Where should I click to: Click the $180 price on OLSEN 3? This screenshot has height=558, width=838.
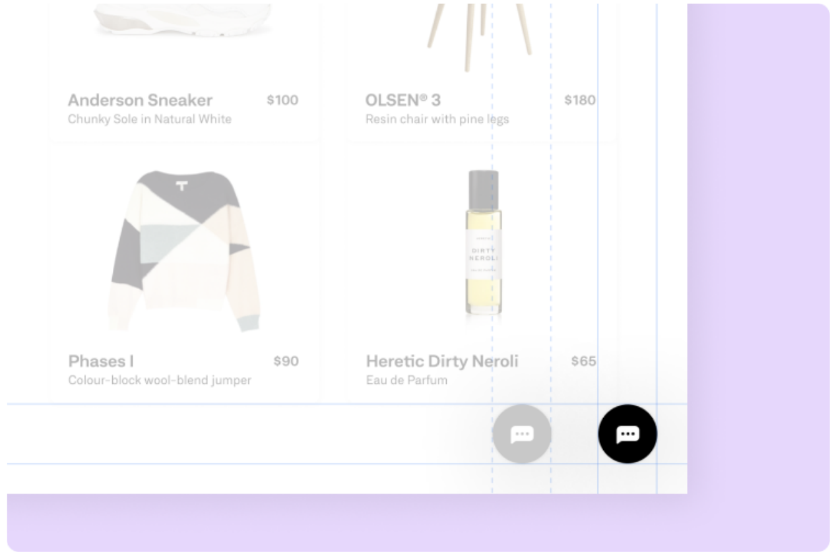pos(580,100)
